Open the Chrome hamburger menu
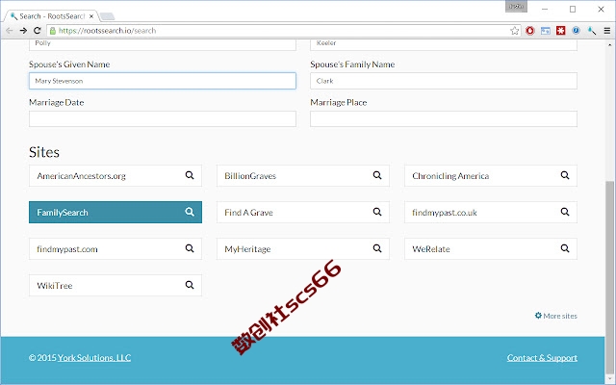 (607, 31)
